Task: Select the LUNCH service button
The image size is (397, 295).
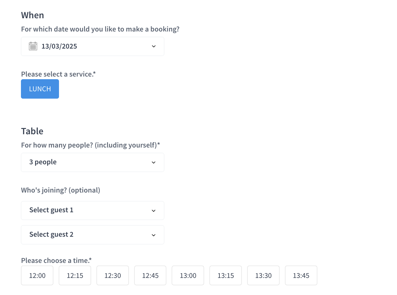Action: point(40,89)
